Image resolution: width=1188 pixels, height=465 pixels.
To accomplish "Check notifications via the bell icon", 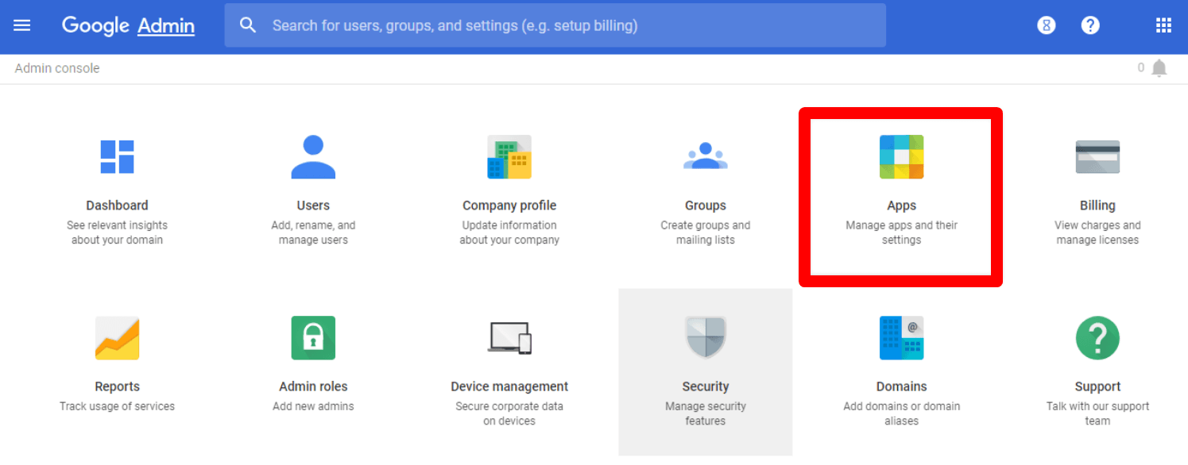I will (x=1159, y=67).
